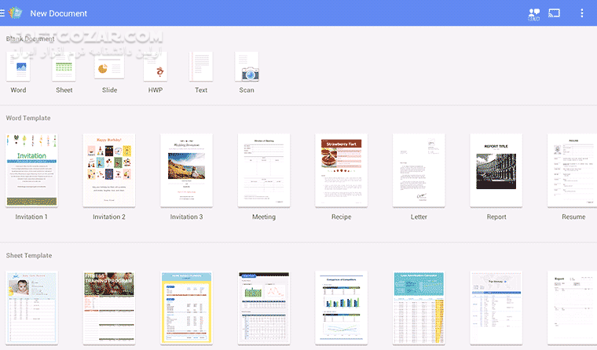Image resolution: width=597 pixels, height=350 pixels.
Task: Click the Word Template section heading
Action: pos(28,118)
